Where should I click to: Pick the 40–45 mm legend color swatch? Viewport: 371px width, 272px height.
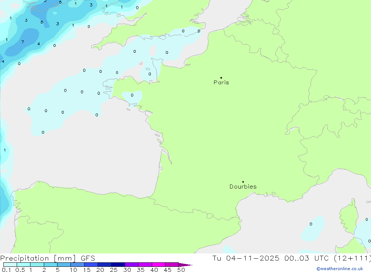158,265
